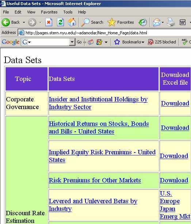Refresh the page with green arrows icon
Image resolution: width=191 pixels, height=224 pixels.
[60, 22]
